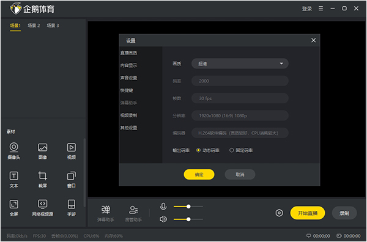Click the 内存:69% status text
The width and height of the screenshot is (367, 242).
(114, 236)
